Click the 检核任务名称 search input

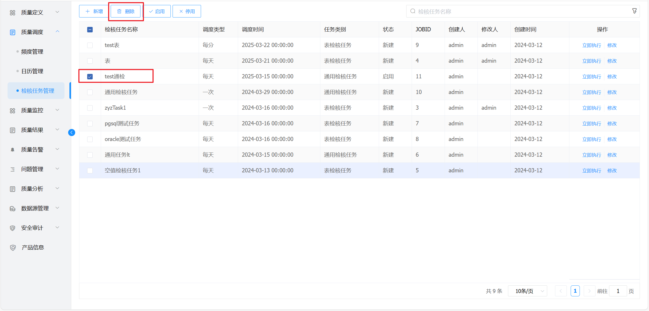click(x=520, y=11)
